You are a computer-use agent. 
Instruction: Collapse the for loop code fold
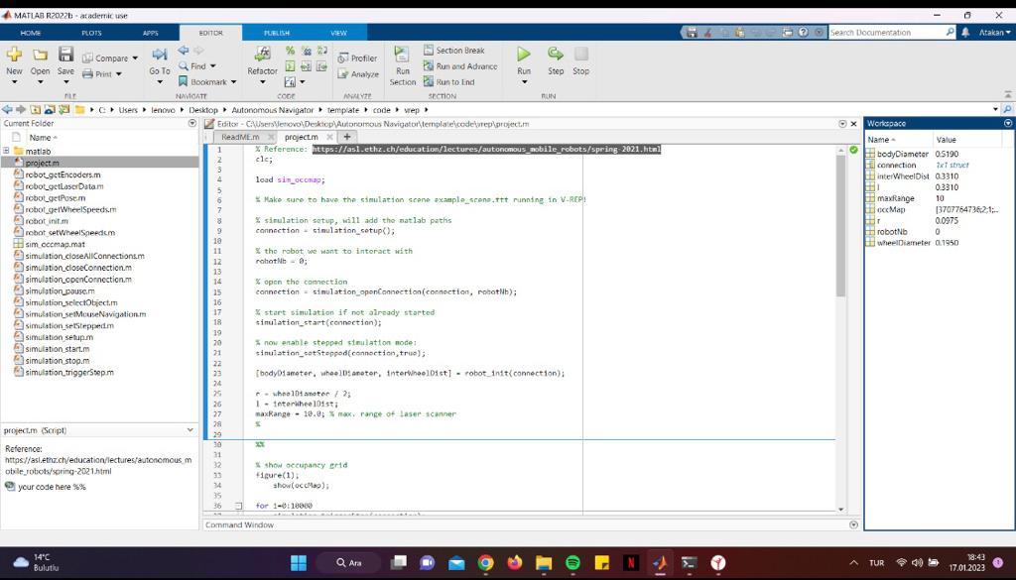pos(238,506)
